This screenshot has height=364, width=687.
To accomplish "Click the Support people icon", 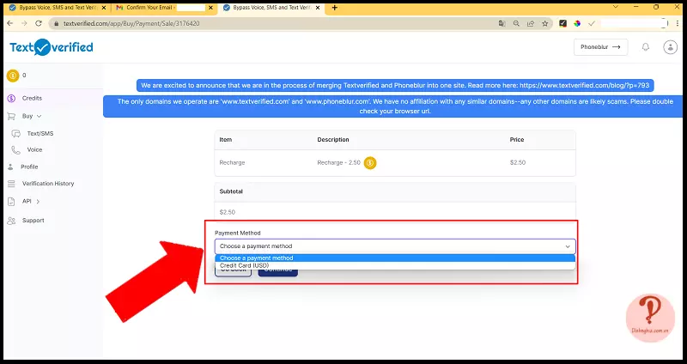I will tap(11, 221).
